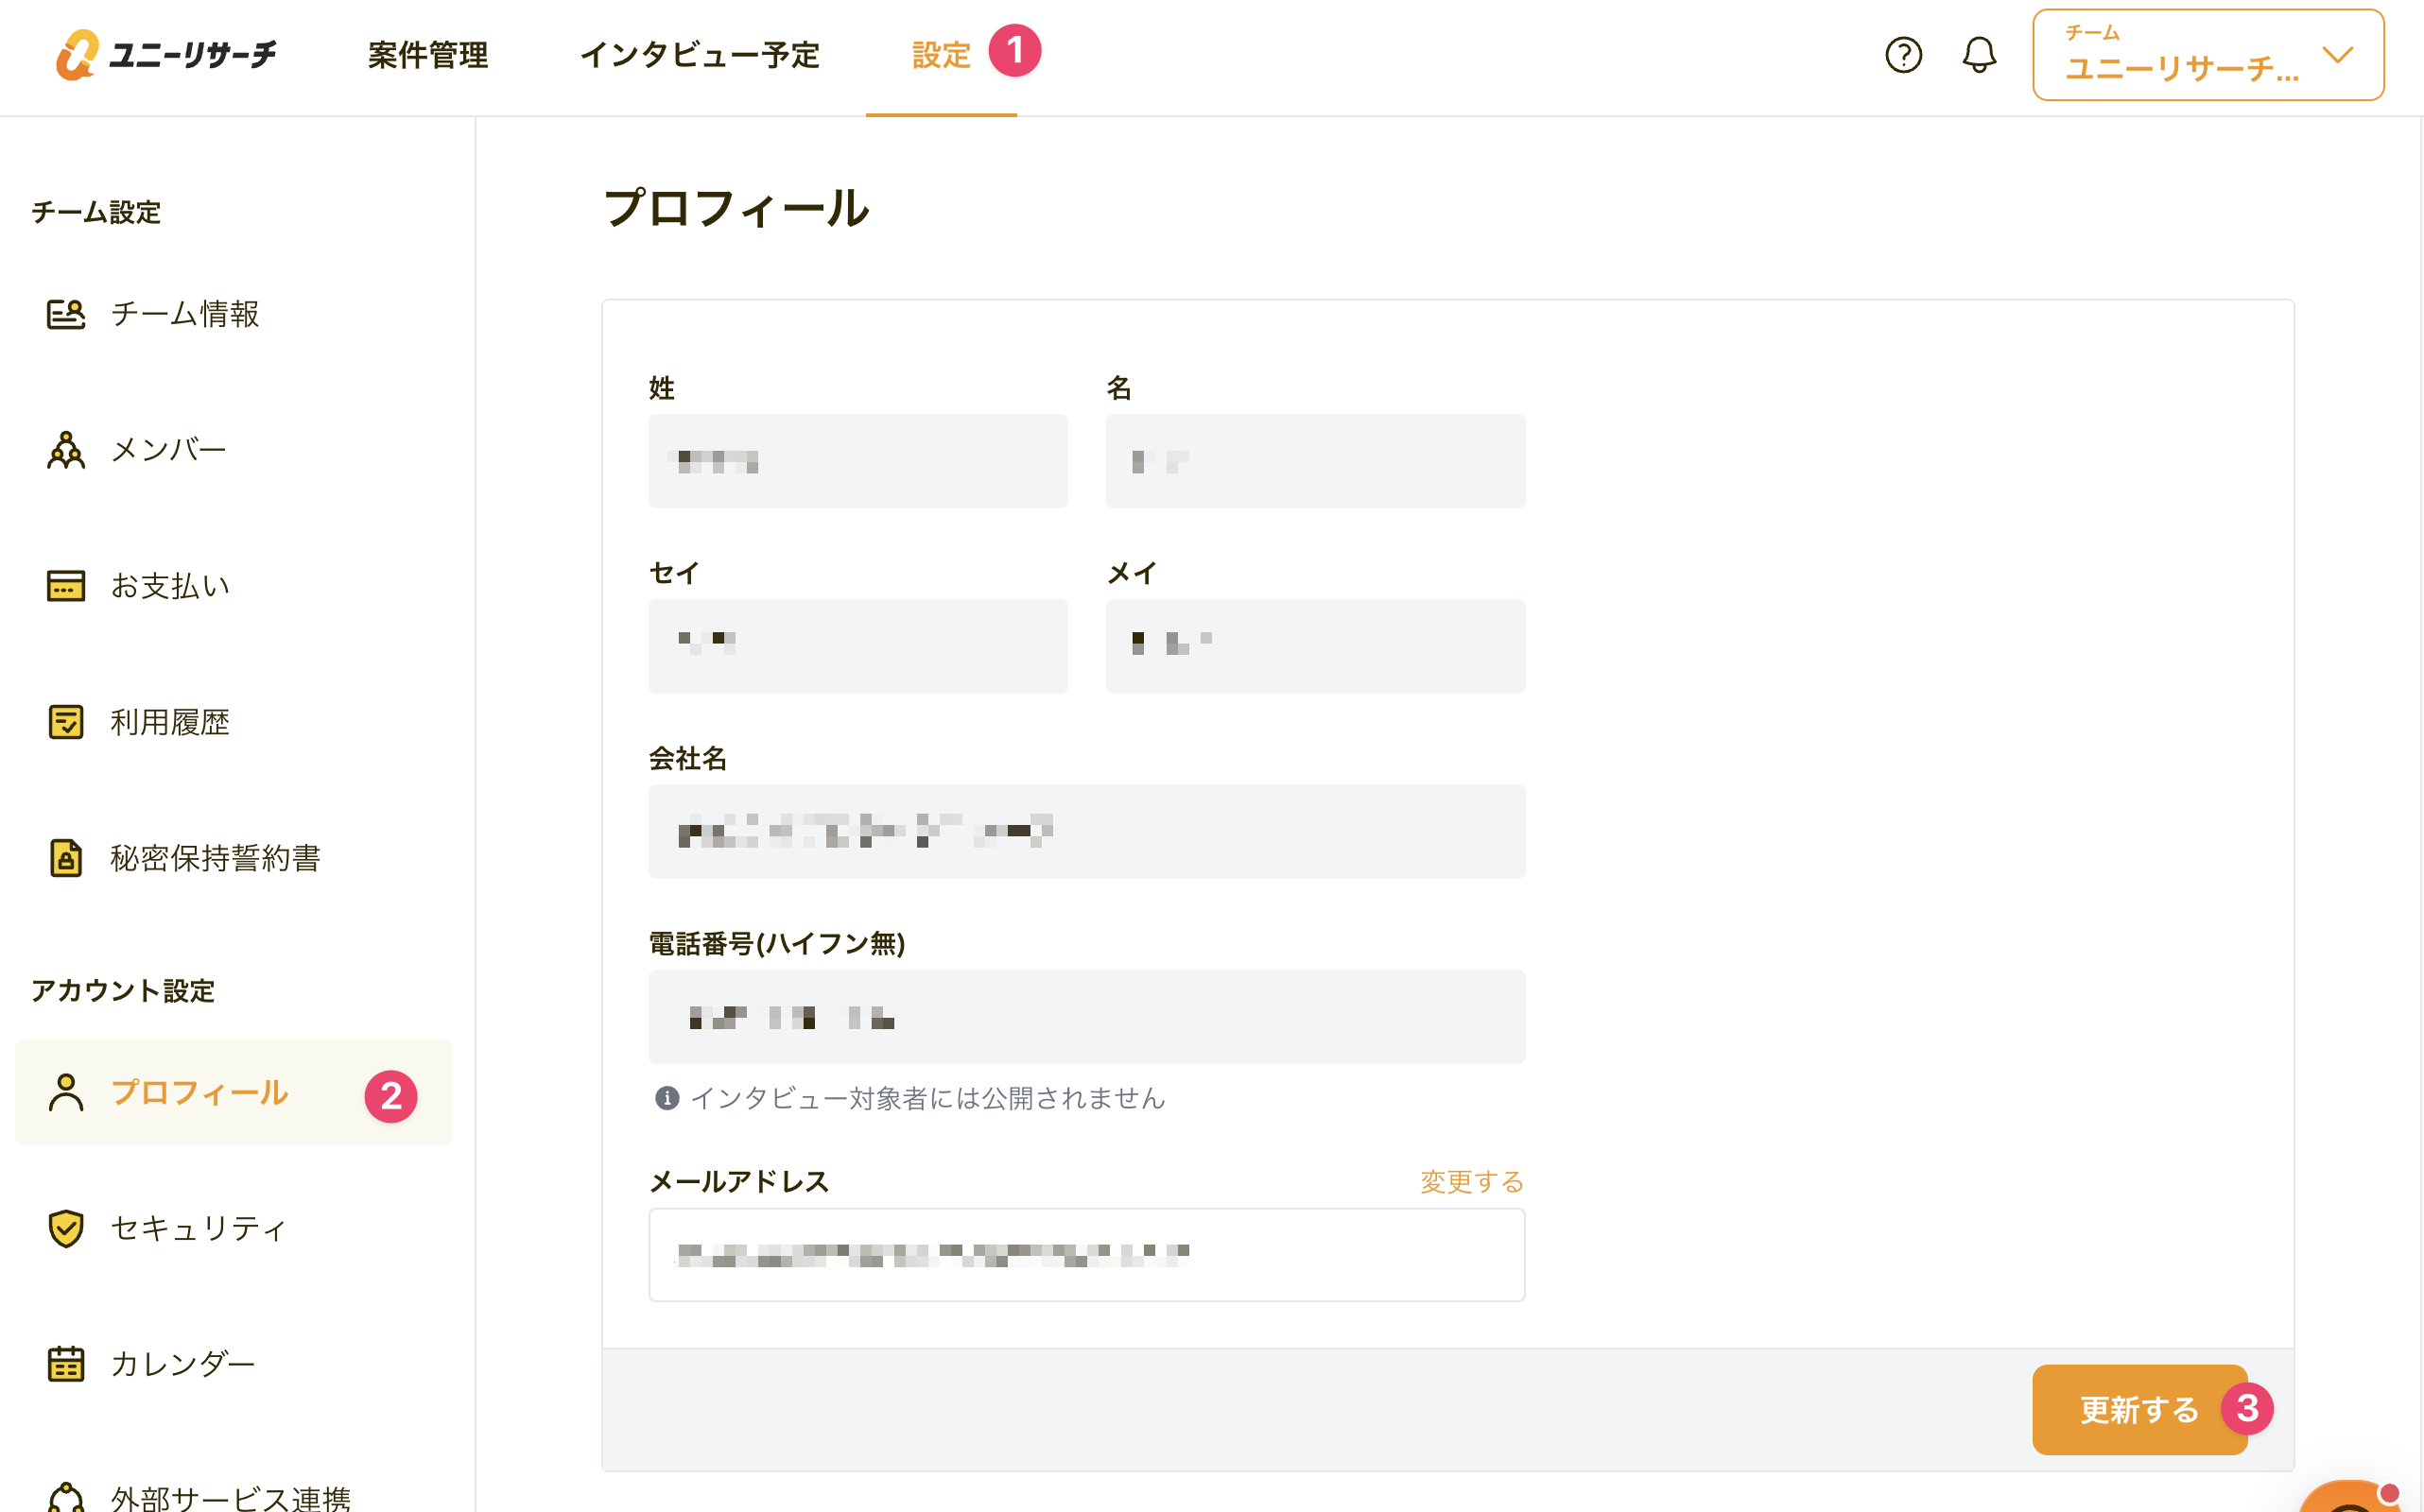The image size is (2424, 1512).
Task: Open the 案件管理 tab
Action: [x=428, y=55]
